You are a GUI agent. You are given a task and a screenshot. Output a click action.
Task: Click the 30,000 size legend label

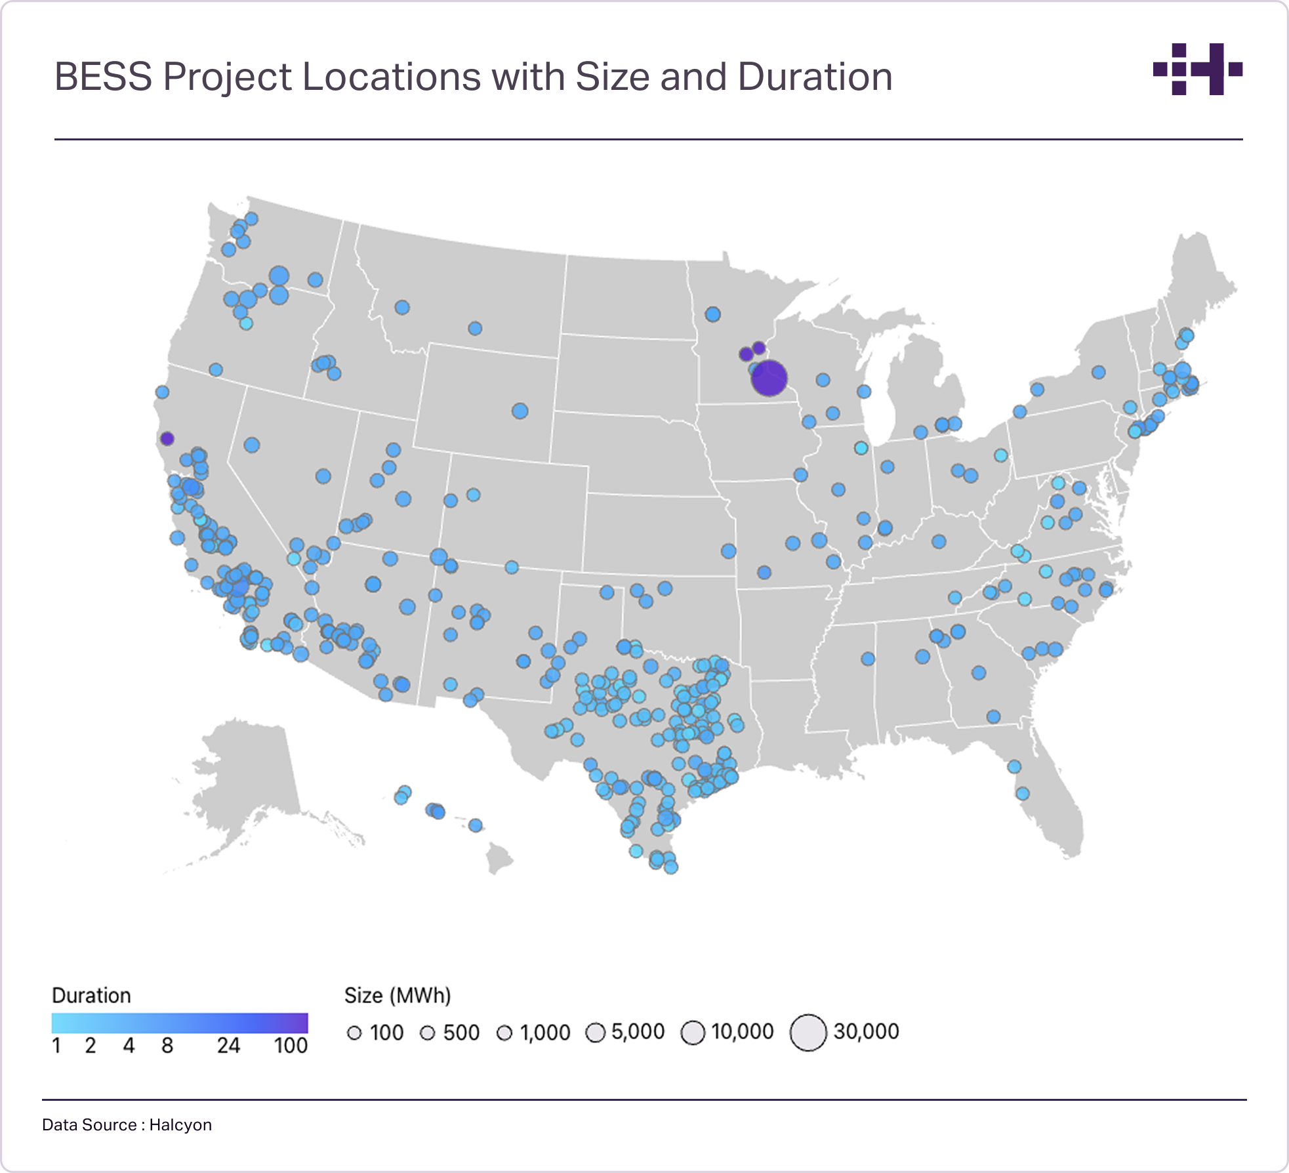866,1031
